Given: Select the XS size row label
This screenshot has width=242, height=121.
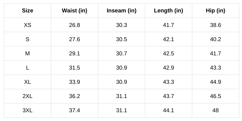Looking at the screenshot, I should point(28,25).
